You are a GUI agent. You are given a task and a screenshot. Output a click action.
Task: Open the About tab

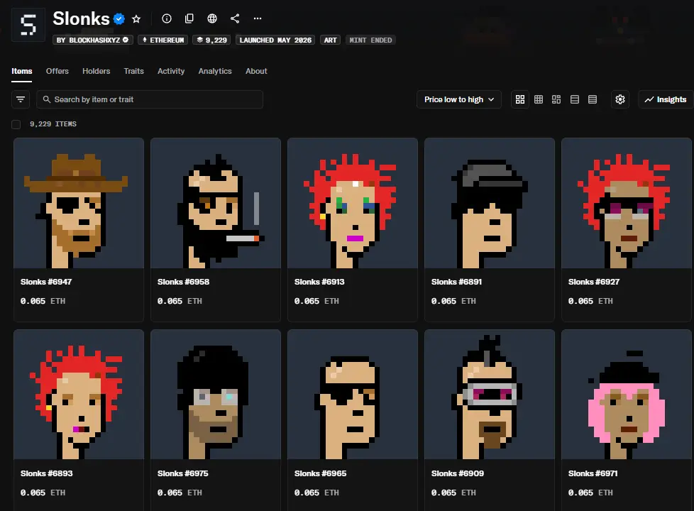[256, 71]
